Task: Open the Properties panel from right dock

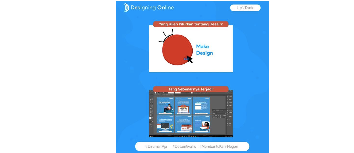Action: pos(230,96)
